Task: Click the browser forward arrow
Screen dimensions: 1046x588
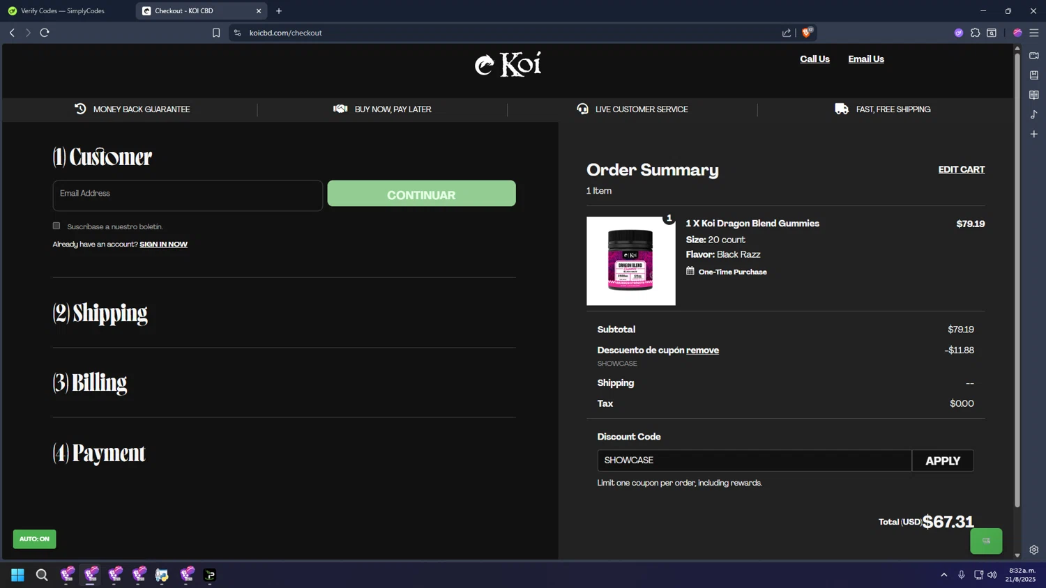Action: click(x=28, y=33)
